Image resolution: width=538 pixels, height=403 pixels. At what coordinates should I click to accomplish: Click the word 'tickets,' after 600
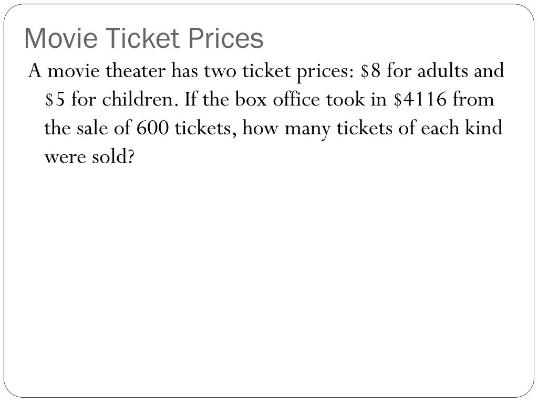coord(205,129)
